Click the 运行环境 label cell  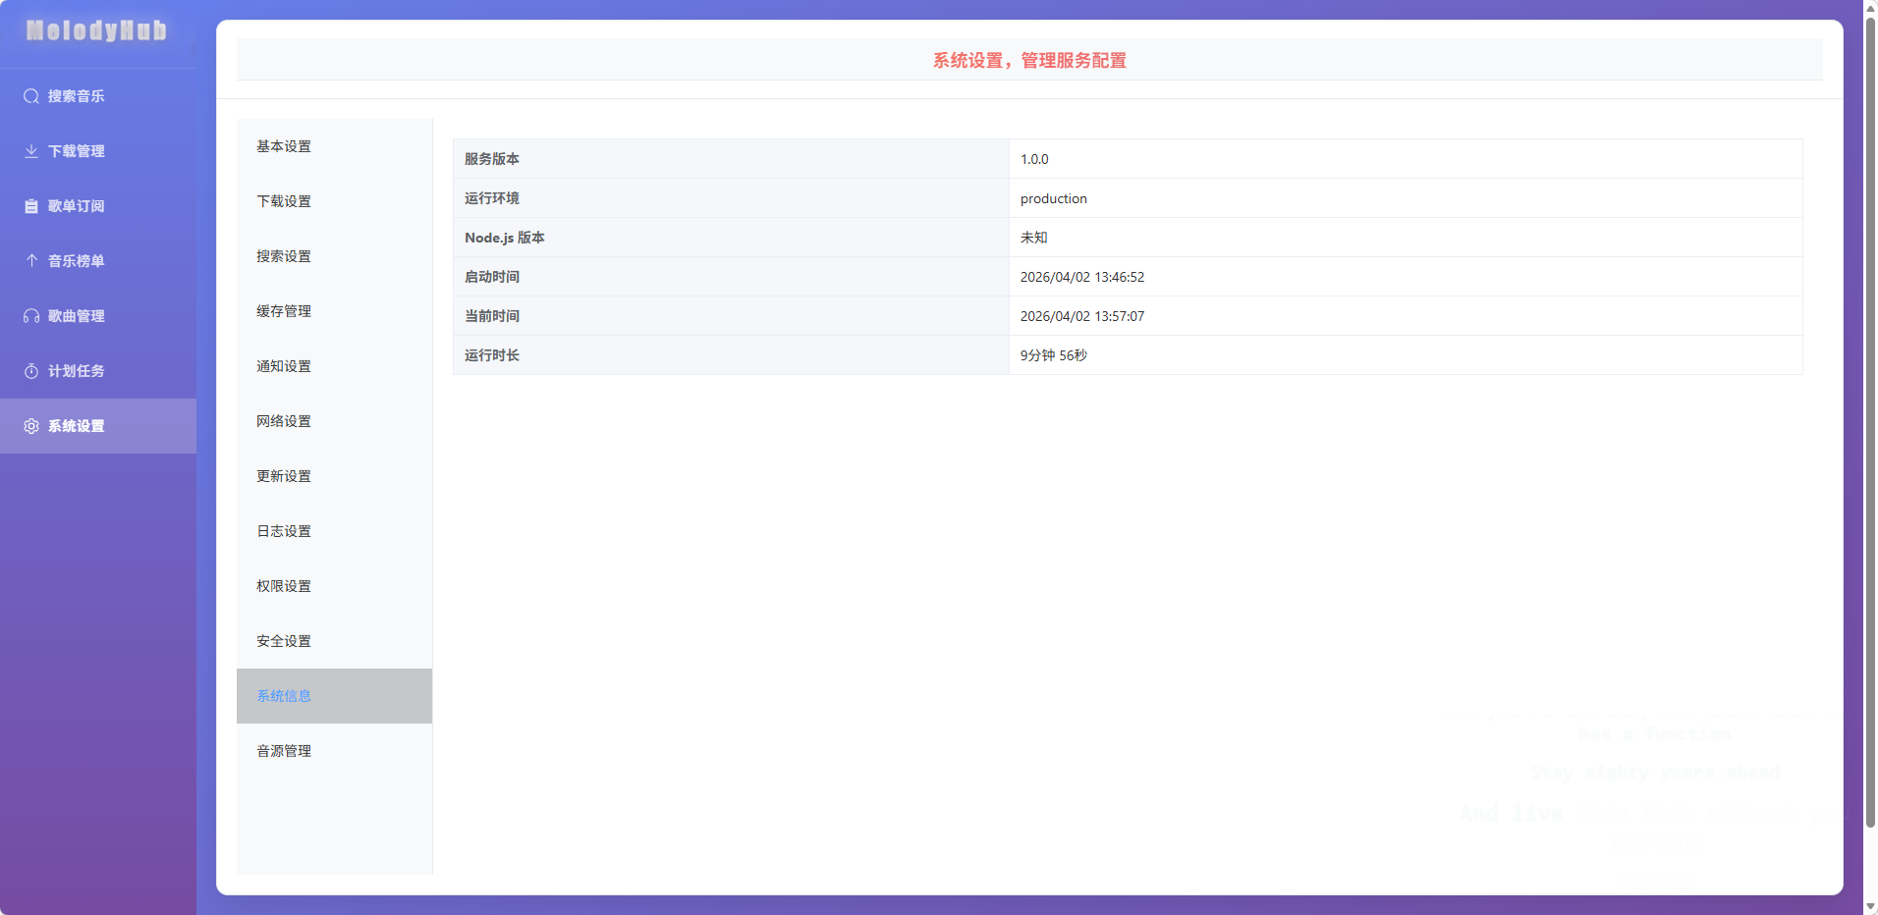click(x=731, y=198)
